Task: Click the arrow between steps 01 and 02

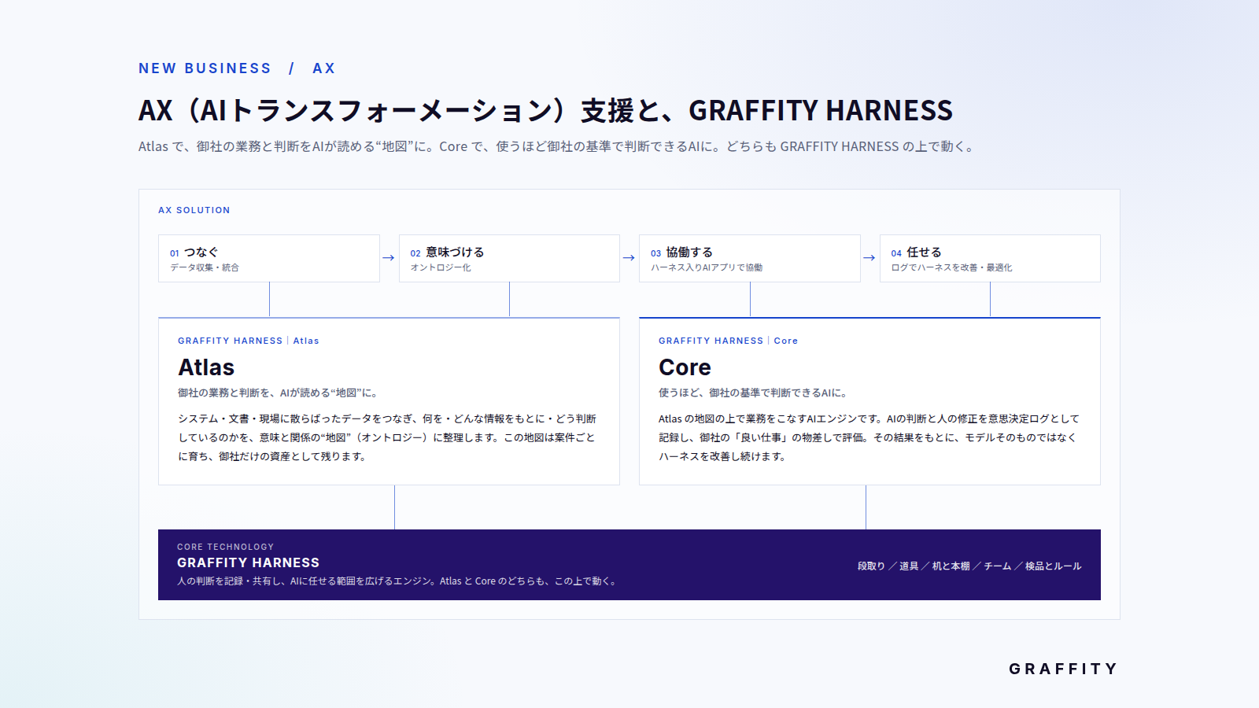Action: 389,257
